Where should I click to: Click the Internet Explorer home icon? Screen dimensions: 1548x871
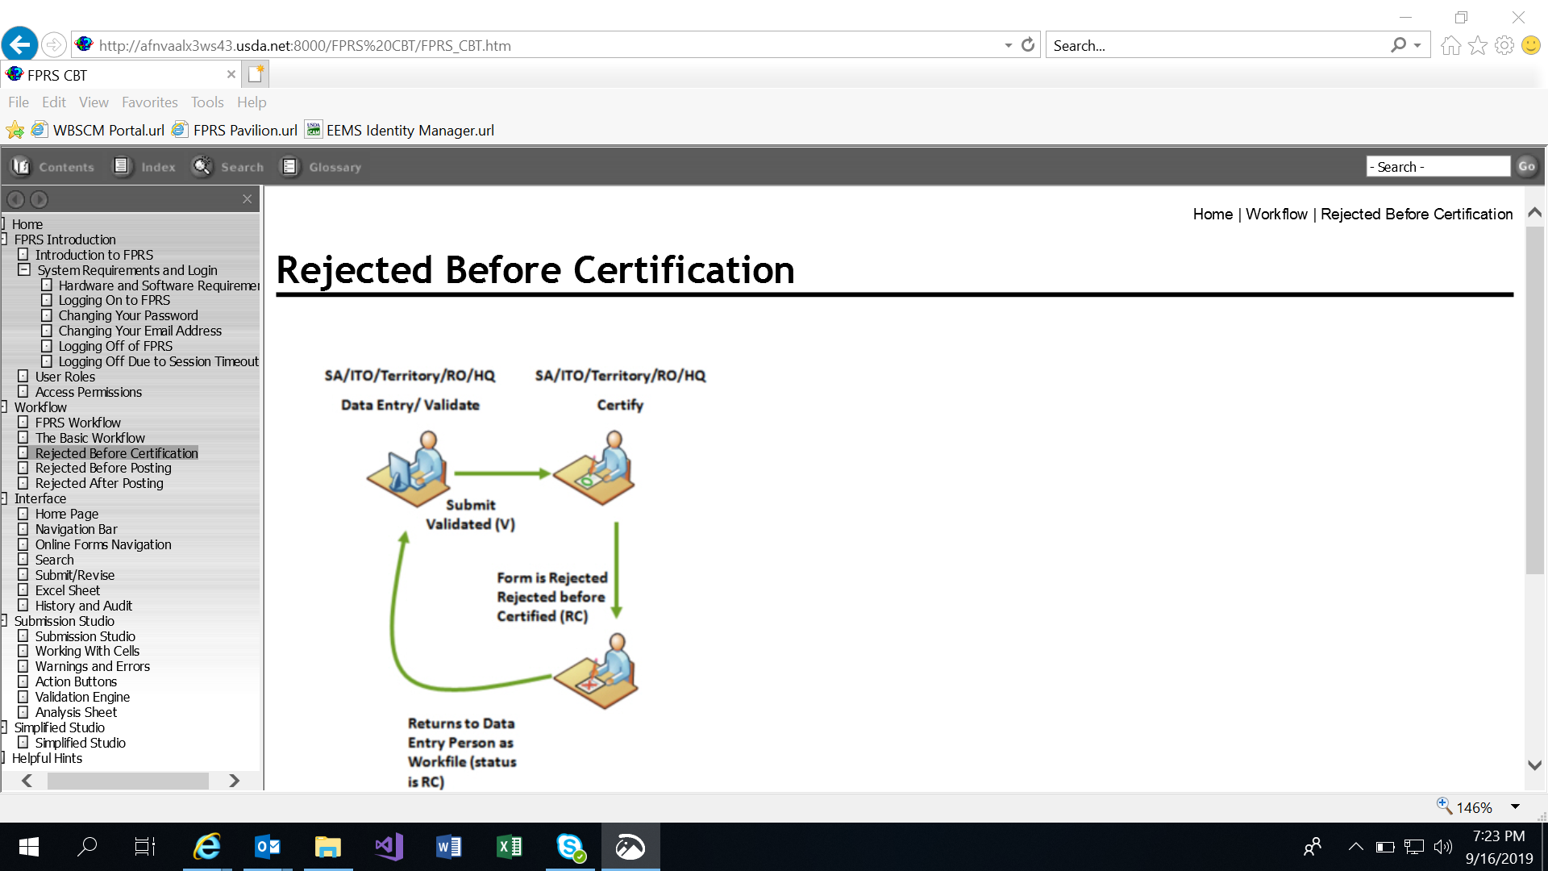(x=1450, y=45)
